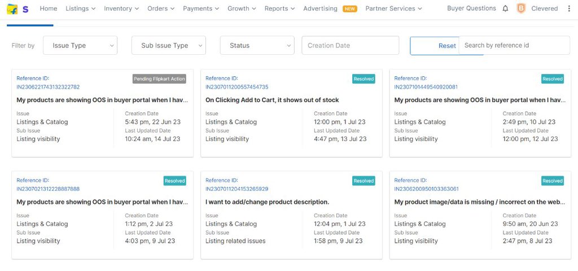578x271 pixels.
Task: Open reference IN2307021312228887888
Action: click(x=48, y=189)
